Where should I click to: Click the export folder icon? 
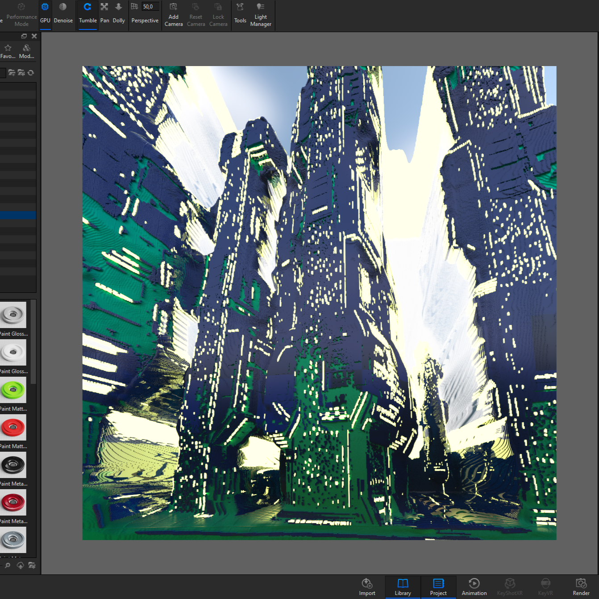point(32,565)
